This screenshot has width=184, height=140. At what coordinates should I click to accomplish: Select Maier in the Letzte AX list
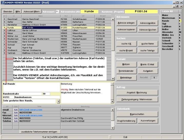coord(165,15)
